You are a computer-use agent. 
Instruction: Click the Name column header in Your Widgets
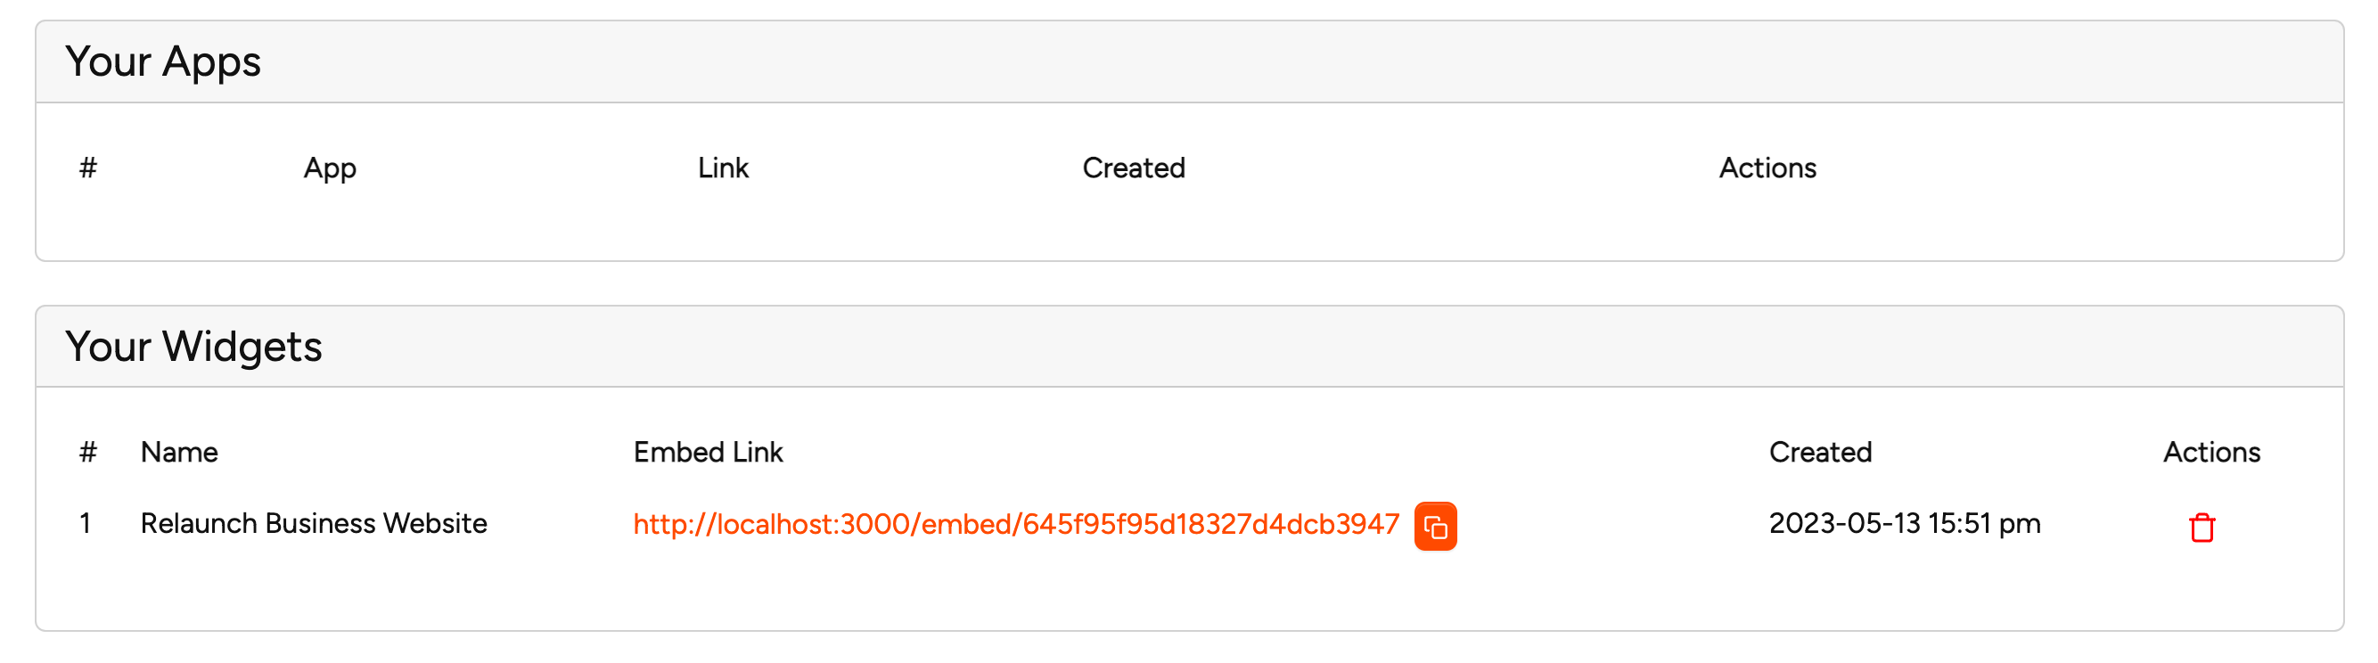point(179,453)
